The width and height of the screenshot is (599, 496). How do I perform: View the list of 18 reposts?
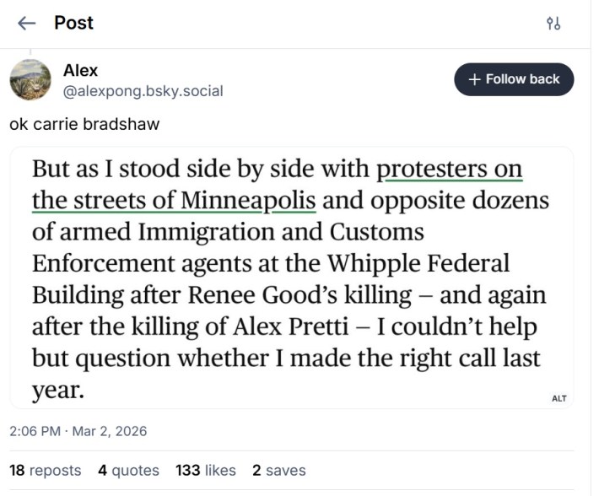tap(46, 471)
